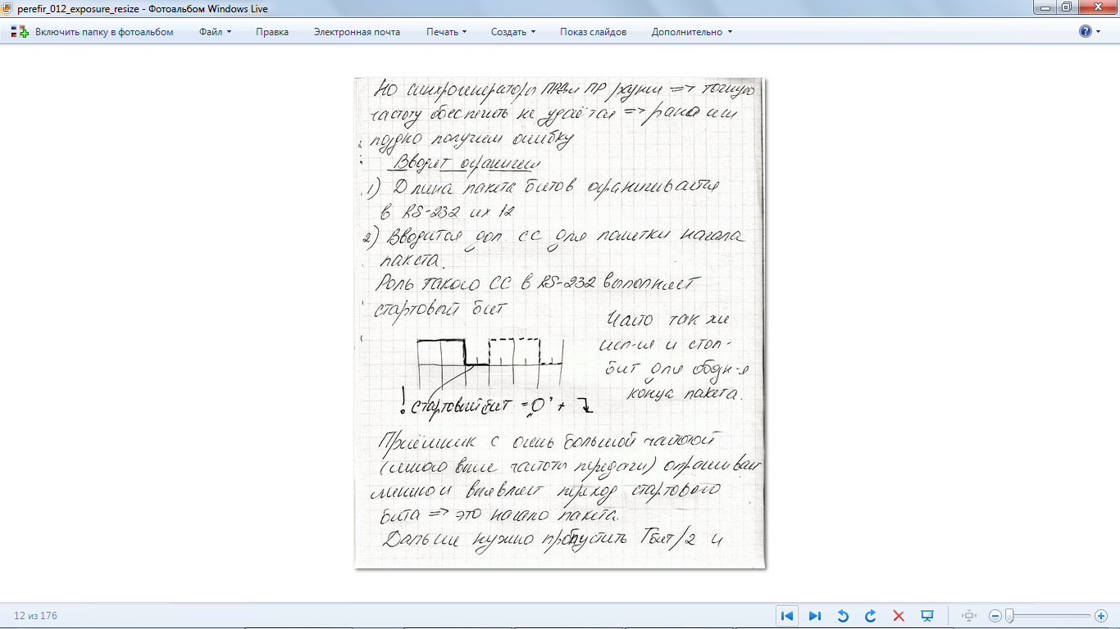Open the Правка item
The width and height of the screenshot is (1120, 629).
point(272,32)
